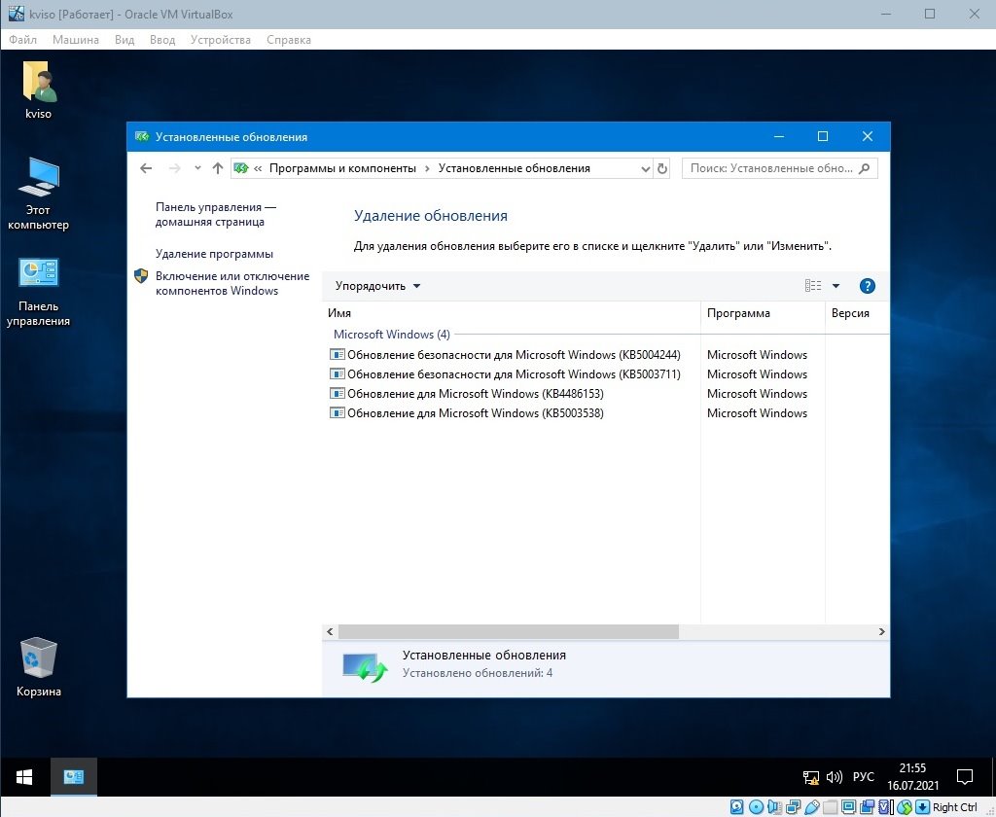Open the Устройства menu

(x=221, y=39)
